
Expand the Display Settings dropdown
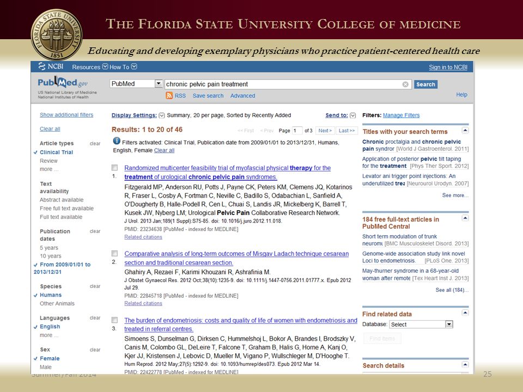point(162,115)
